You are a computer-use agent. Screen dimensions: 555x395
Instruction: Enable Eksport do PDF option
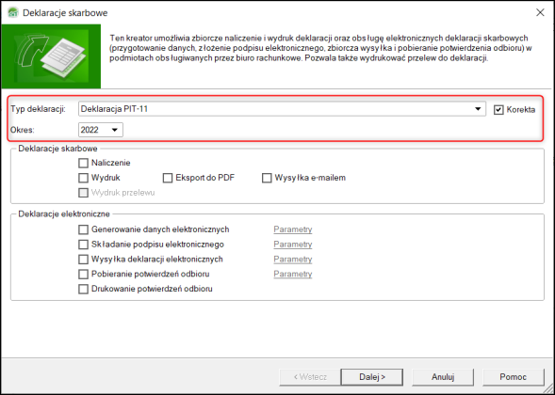[x=168, y=178]
